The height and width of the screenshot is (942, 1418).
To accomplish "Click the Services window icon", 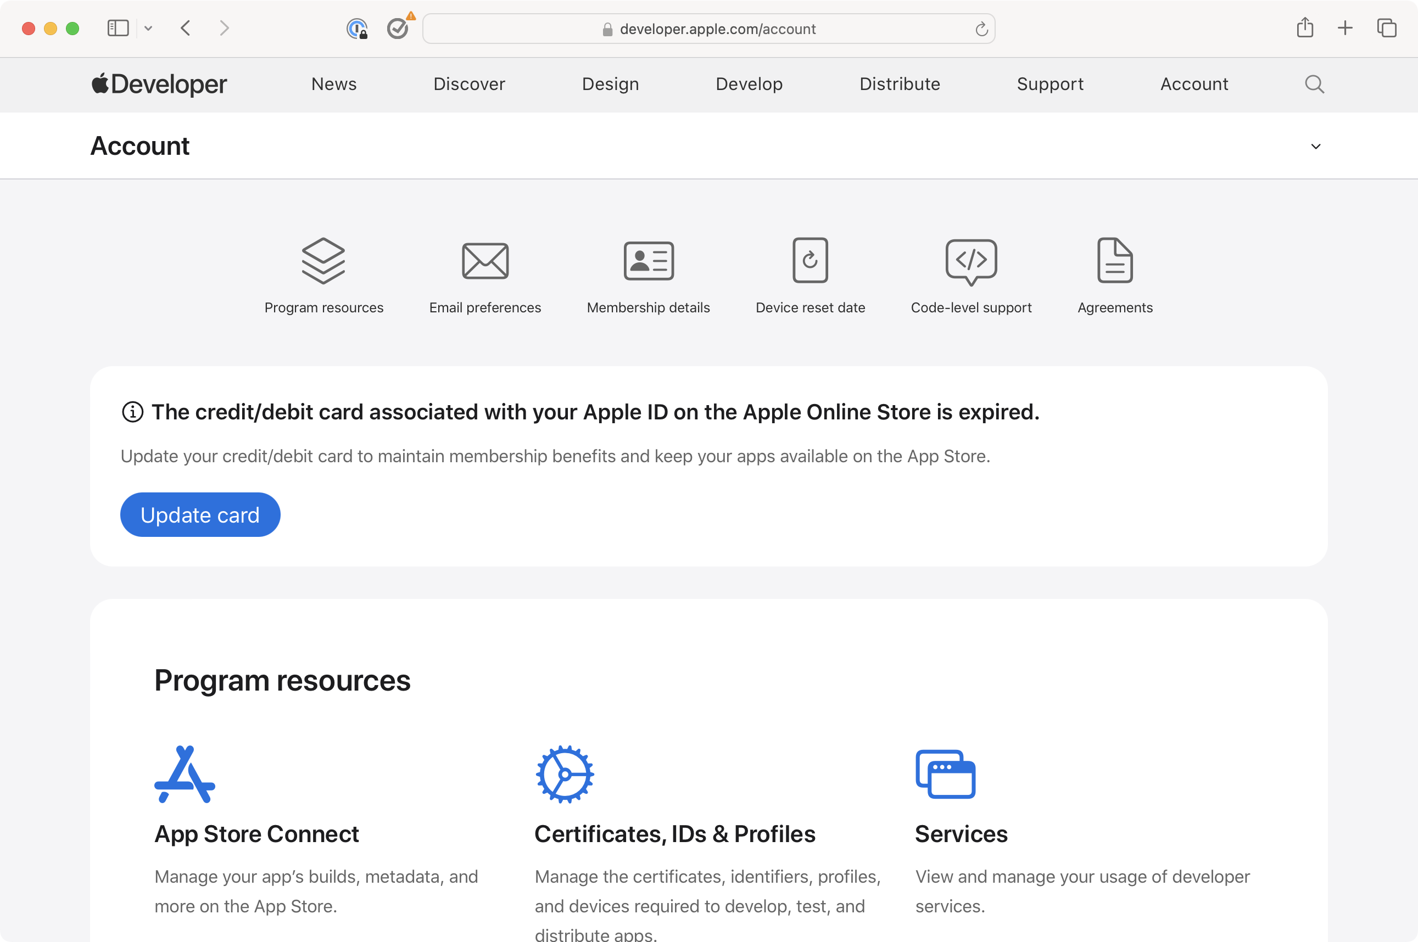I will 945,774.
